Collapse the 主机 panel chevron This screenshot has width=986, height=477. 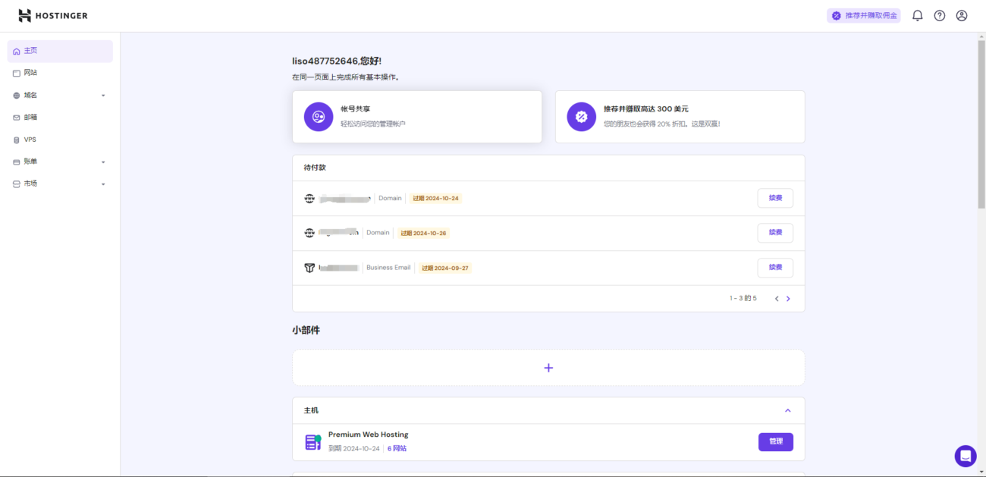coord(787,410)
